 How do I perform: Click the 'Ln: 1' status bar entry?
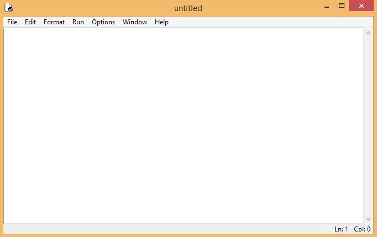[341, 229]
